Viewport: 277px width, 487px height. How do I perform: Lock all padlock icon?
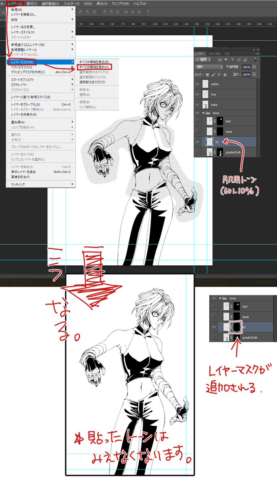pyautogui.click(x=225, y=75)
